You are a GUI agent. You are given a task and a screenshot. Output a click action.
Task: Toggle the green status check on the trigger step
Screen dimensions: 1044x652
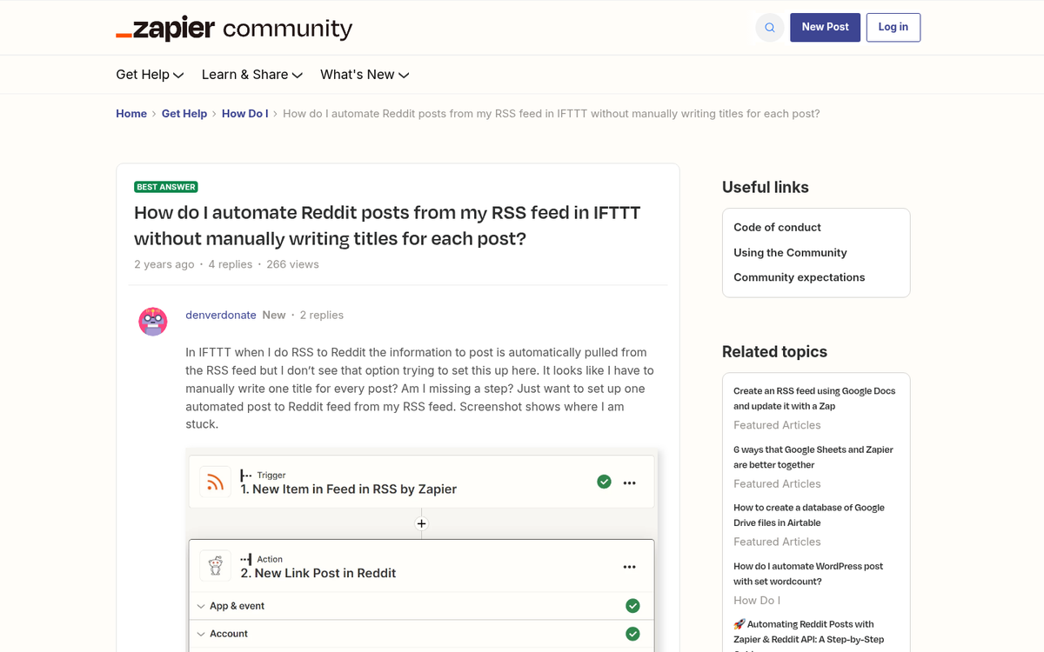[604, 481]
